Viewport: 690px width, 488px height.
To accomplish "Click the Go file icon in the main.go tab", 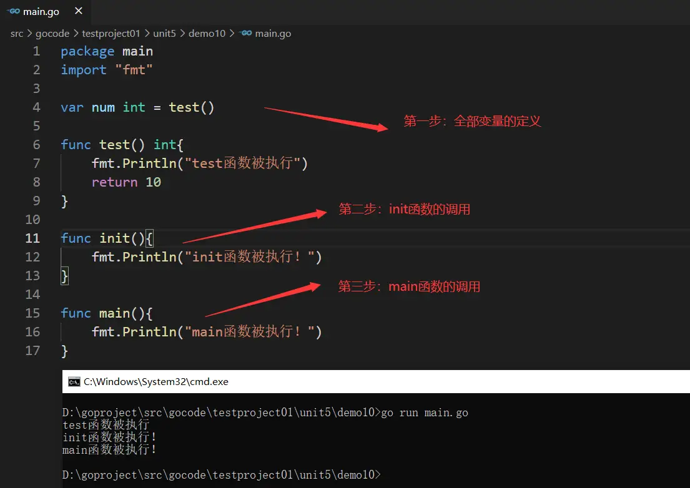I will coord(13,12).
